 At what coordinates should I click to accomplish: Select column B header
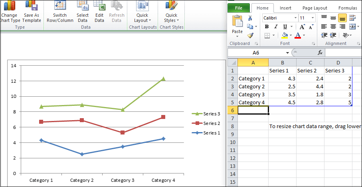(282, 62)
